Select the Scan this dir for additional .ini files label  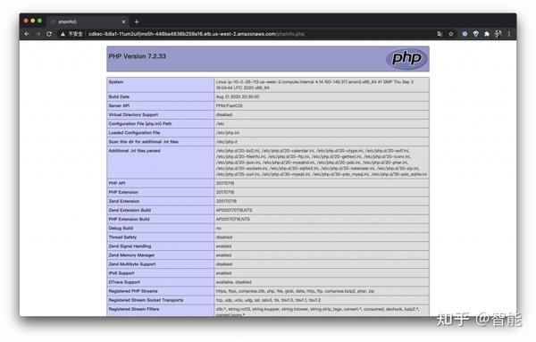click(144, 141)
